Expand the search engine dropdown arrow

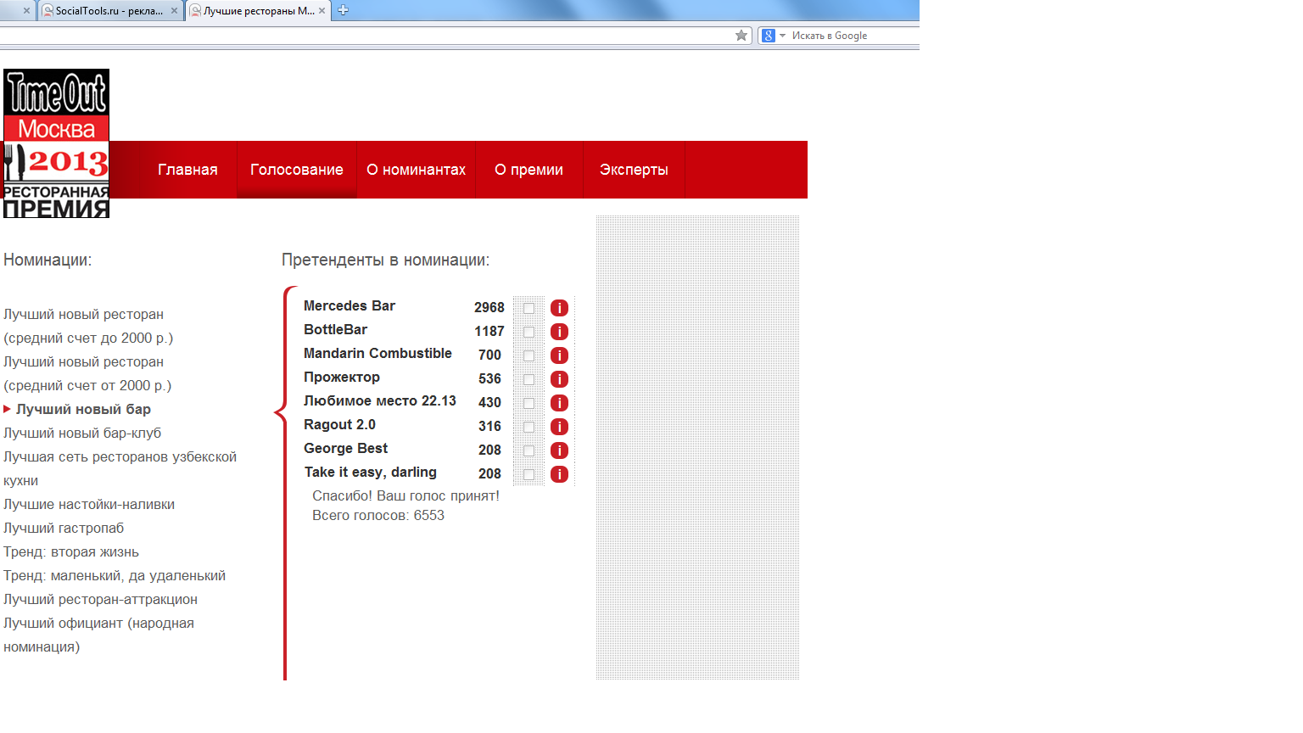coord(782,36)
